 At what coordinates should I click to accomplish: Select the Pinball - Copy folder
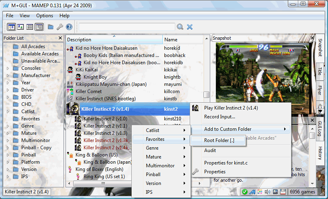[x=37, y=148]
